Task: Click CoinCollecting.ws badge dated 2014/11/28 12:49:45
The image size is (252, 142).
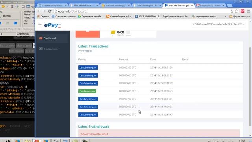Action: [x=88, y=115]
